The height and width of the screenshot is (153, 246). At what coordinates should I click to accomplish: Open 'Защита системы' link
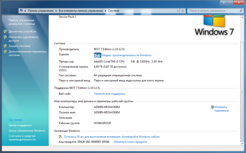(x=19, y=46)
